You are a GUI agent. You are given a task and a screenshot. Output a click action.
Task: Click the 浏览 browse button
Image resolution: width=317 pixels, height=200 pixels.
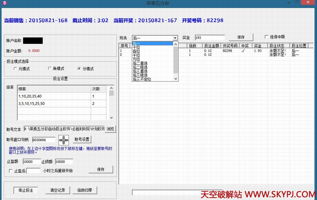click(x=110, y=129)
